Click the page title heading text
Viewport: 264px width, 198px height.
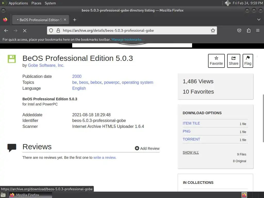(x=78, y=58)
